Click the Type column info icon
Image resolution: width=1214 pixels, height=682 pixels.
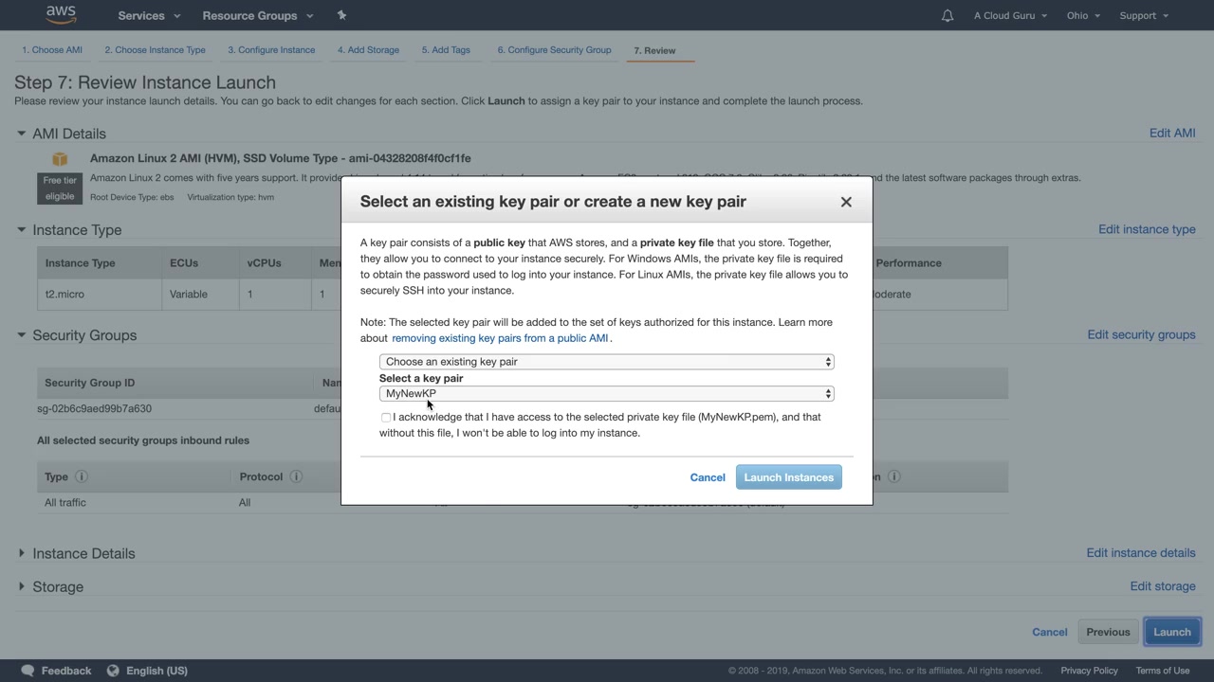pos(82,476)
